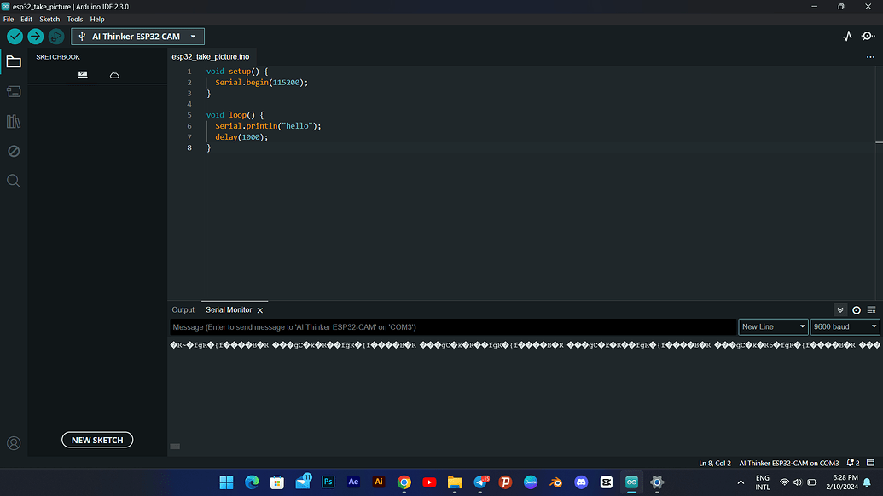Open the Search sidebar icon
This screenshot has height=496, width=883.
coord(14,181)
